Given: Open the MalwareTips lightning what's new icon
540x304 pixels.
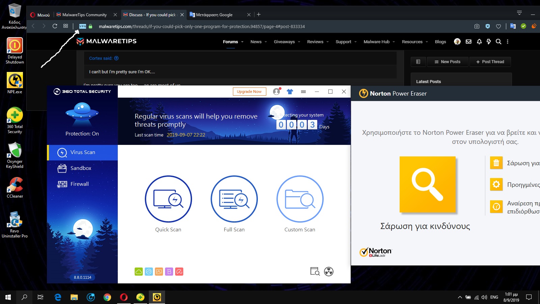Looking at the screenshot, I should click(489, 42).
